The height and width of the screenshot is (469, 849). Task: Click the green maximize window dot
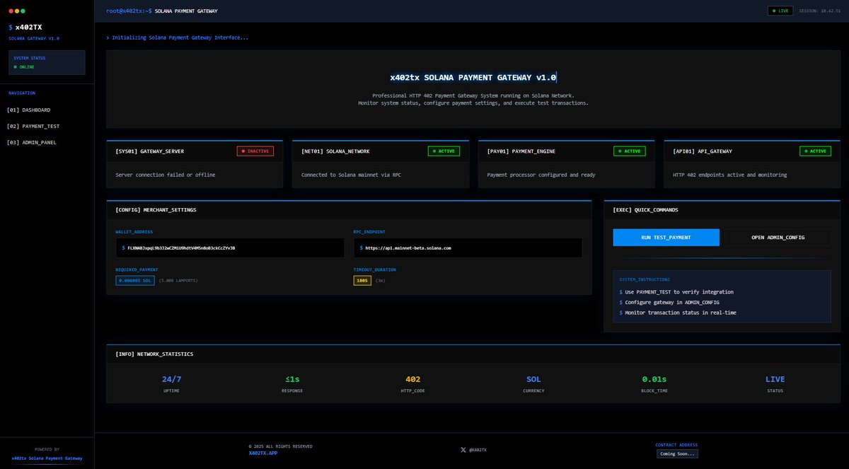(23, 11)
